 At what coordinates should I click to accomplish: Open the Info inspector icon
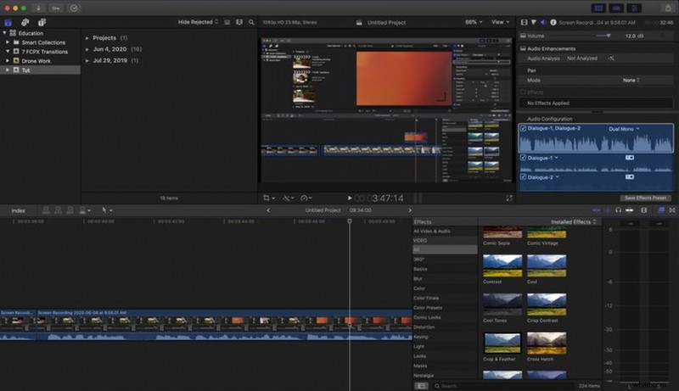click(553, 22)
